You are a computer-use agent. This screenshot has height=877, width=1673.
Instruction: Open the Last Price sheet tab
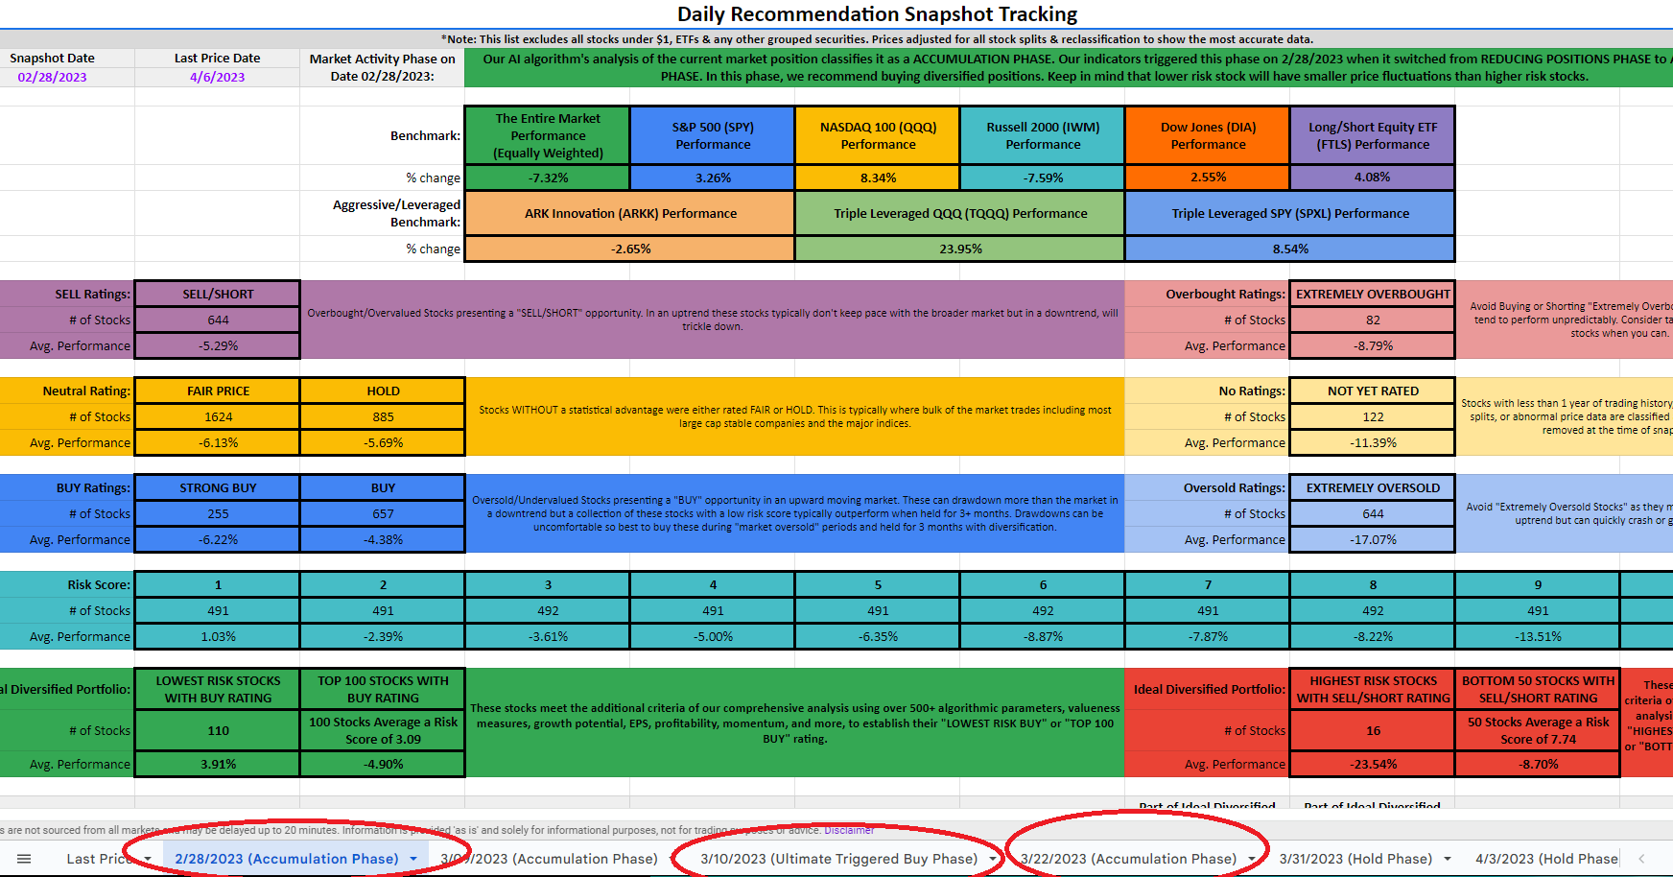(99, 859)
